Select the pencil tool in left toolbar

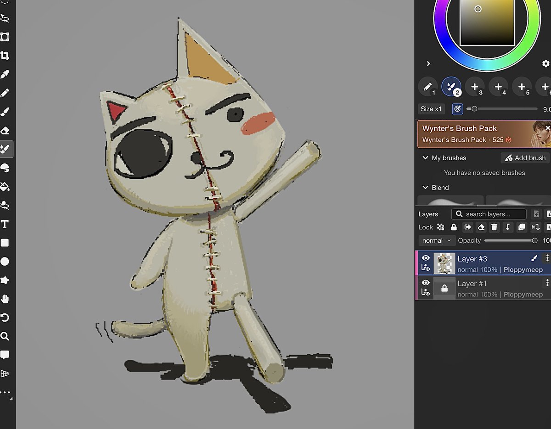(x=5, y=93)
